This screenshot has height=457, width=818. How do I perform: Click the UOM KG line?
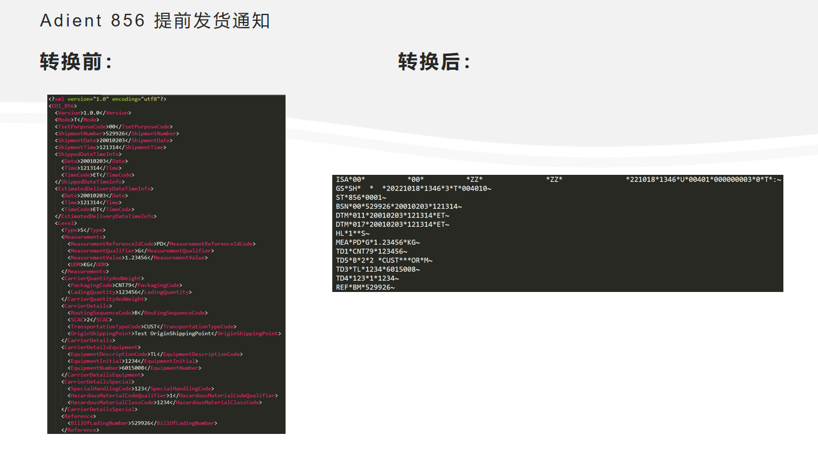88,264
